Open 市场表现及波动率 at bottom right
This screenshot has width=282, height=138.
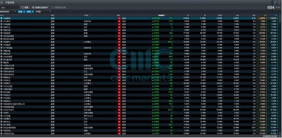pyautogui.click(x=270, y=136)
